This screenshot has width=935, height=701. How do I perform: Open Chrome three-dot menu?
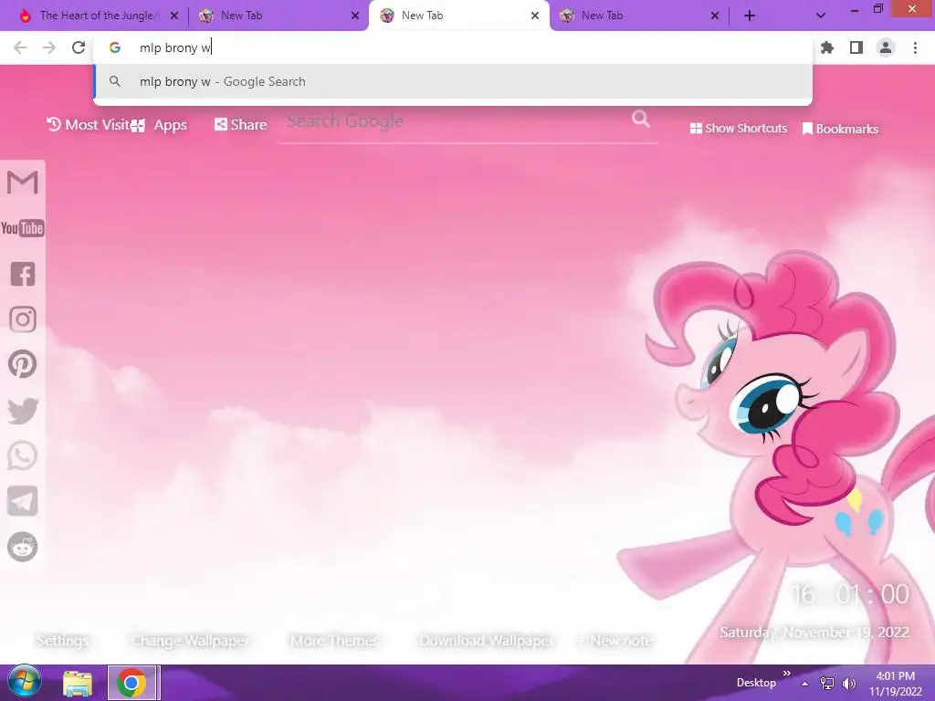tap(915, 47)
